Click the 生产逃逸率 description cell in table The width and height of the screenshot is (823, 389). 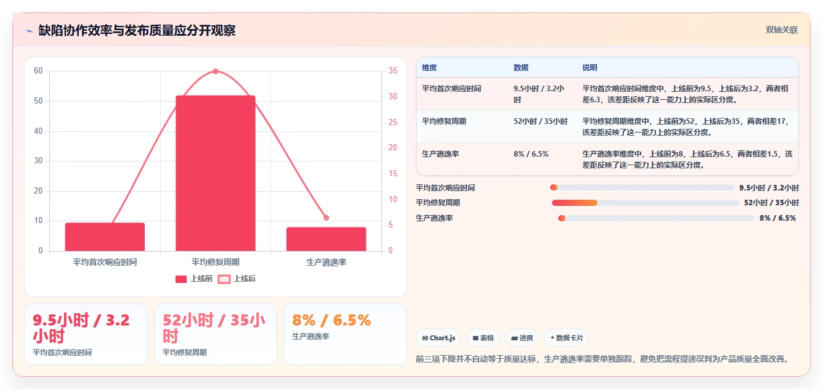[x=687, y=159]
